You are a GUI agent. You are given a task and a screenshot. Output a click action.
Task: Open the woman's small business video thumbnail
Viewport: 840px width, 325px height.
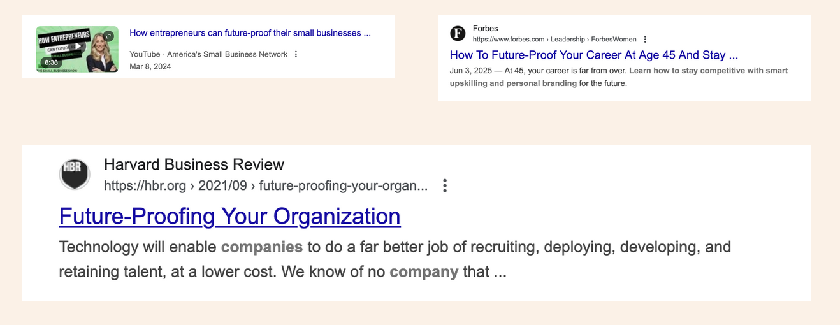coord(77,49)
